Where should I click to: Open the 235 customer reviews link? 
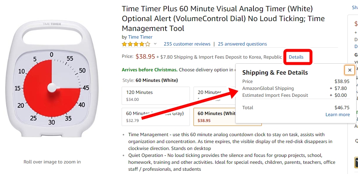click(187, 44)
